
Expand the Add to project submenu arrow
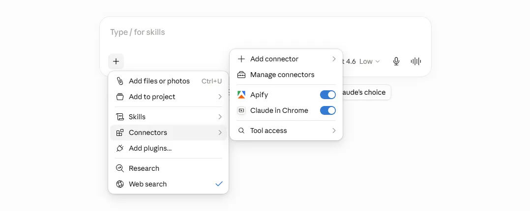click(220, 97)
